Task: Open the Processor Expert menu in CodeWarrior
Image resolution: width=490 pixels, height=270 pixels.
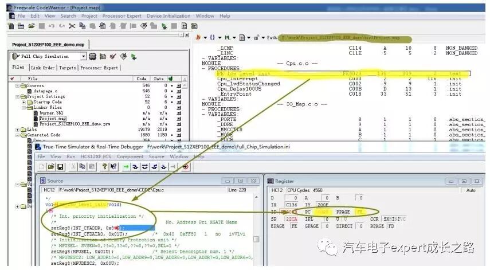Action: click(122, 16)
